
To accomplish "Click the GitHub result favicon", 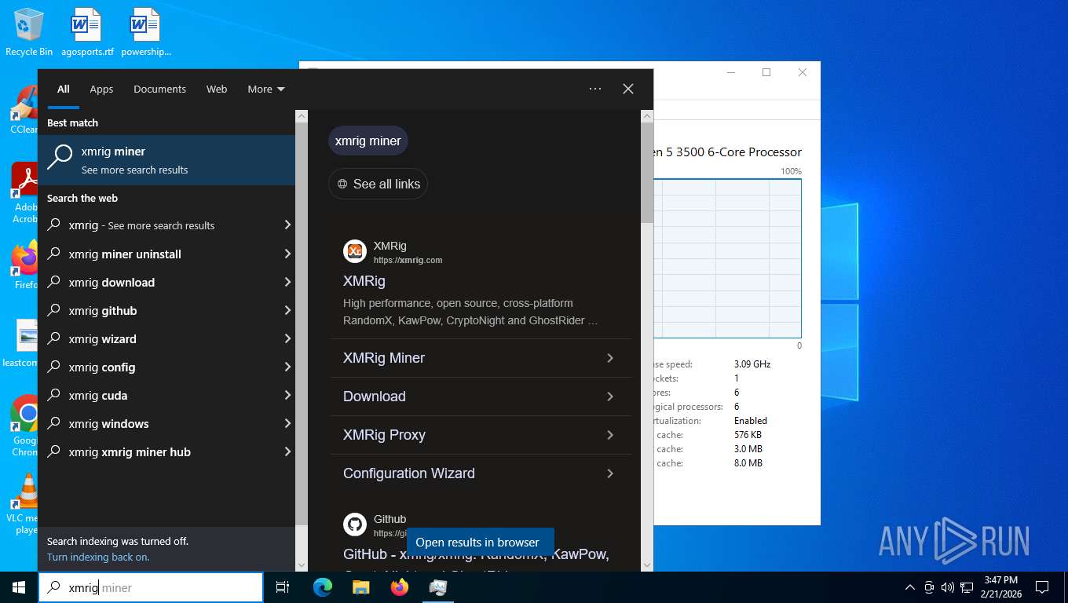I will pos(355,524).
